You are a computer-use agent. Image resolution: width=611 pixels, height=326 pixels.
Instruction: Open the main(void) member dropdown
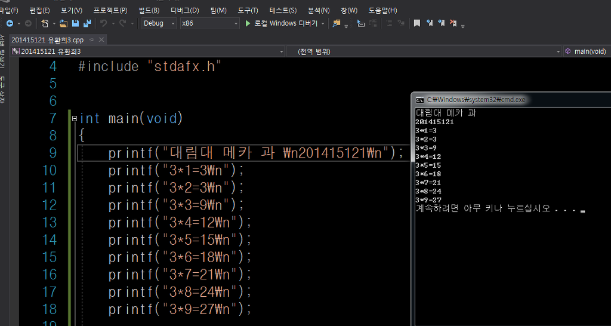[x=587, y=51]
